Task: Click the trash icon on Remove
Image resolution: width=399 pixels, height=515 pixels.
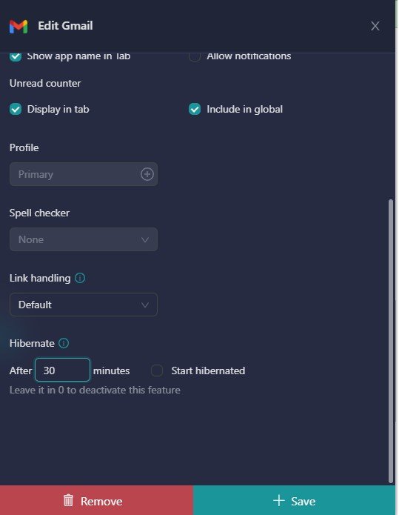Action: (68, 500)
